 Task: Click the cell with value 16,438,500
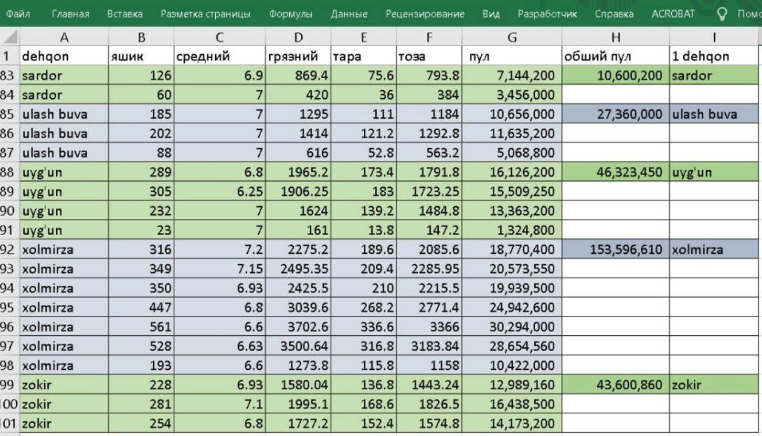click(x=512, y=404)
